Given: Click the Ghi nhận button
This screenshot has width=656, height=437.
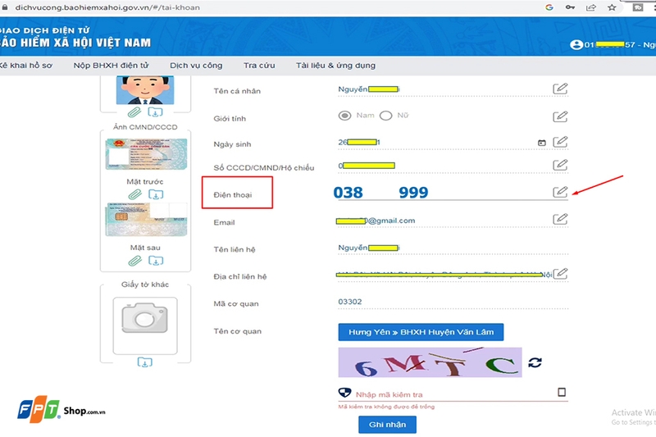Looking at the screenshot, I should 387,425.
